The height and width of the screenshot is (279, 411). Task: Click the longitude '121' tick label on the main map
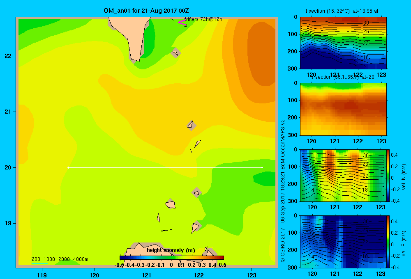(147, 275)
